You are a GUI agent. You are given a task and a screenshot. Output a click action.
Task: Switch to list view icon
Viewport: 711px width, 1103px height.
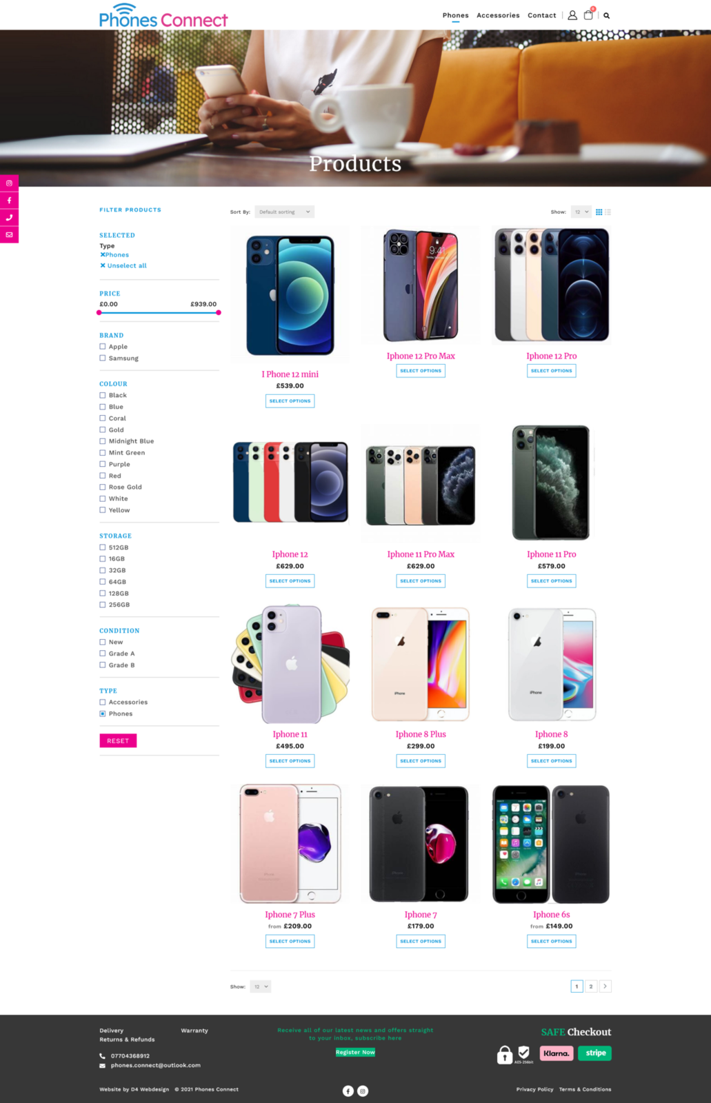coord(608,212)
